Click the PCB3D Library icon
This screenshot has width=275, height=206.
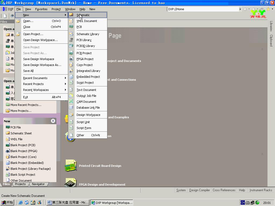(71, 46)
